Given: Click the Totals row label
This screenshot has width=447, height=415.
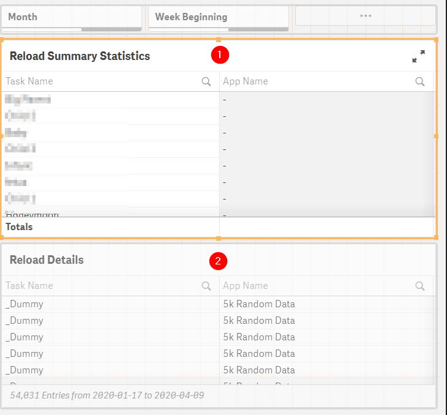Looking at the screenshot, I should coord(19,227).
